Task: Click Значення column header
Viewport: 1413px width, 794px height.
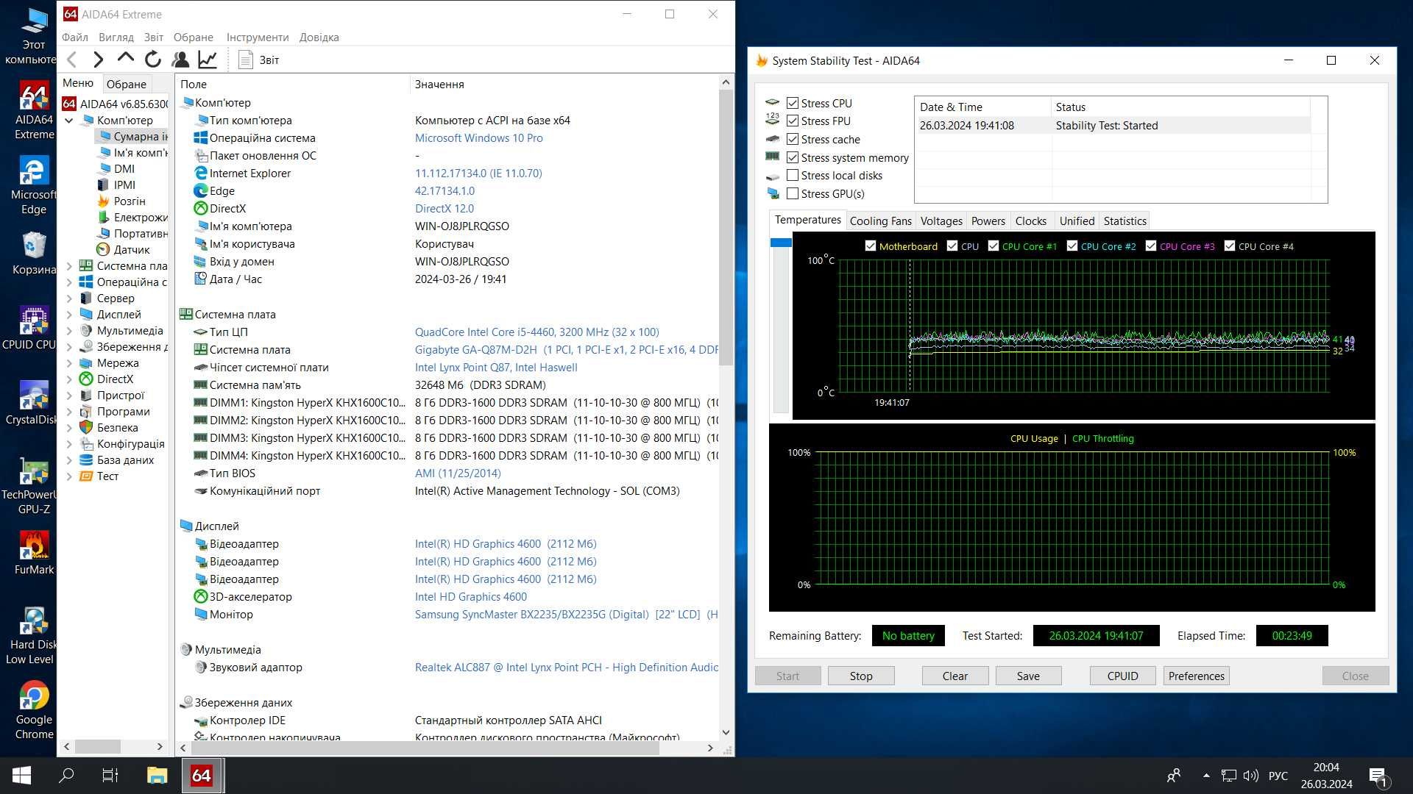Action: (x=439, y=84)
